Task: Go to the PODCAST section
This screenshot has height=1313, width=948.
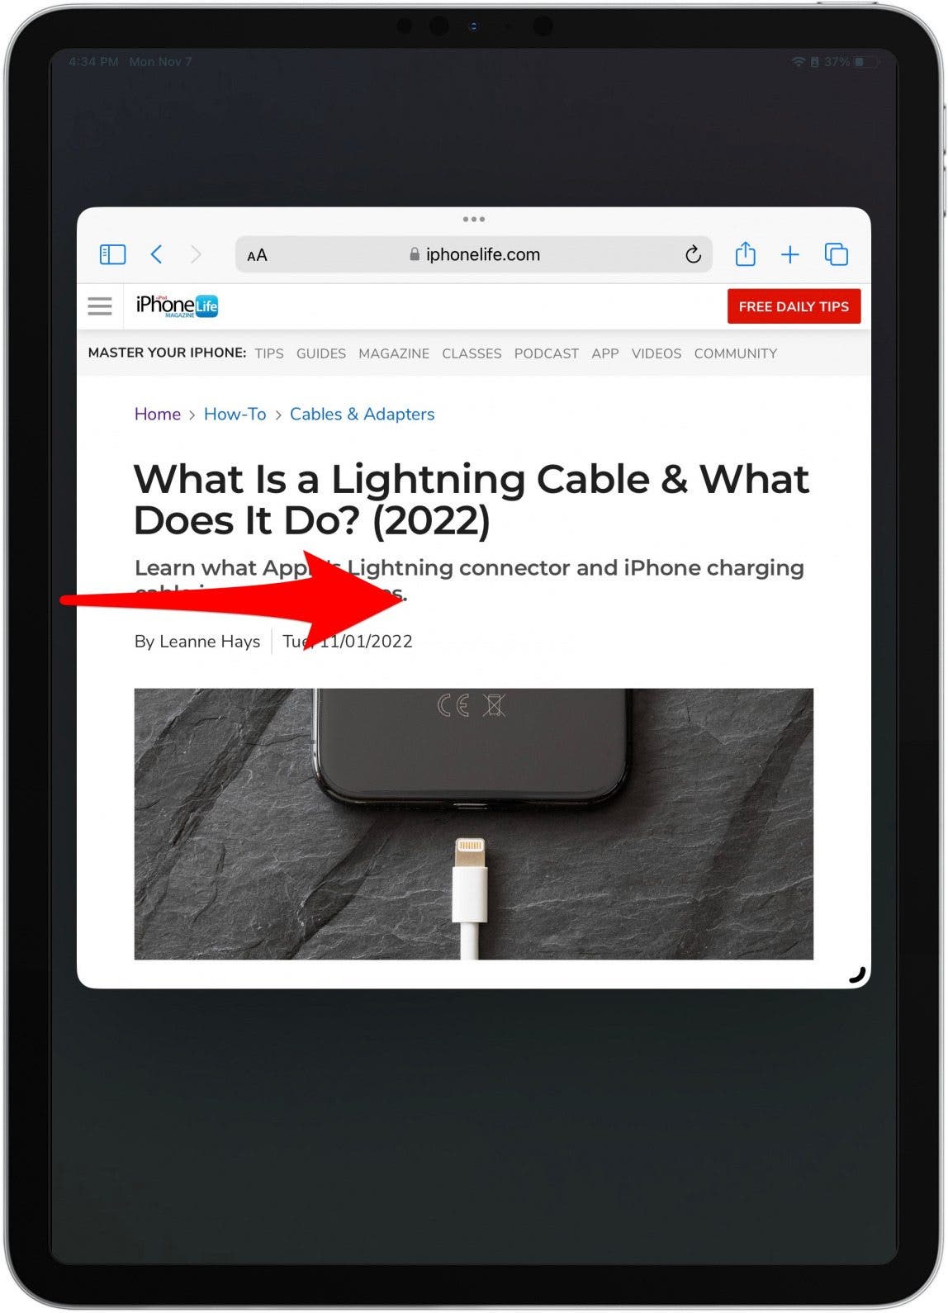Action: coord(546,353)
